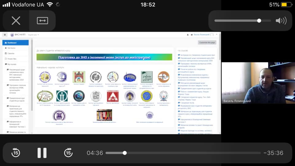This screenshot has width=295, height=166.
Task: Open the blue oval institute logo
Action: click(130, 77)
